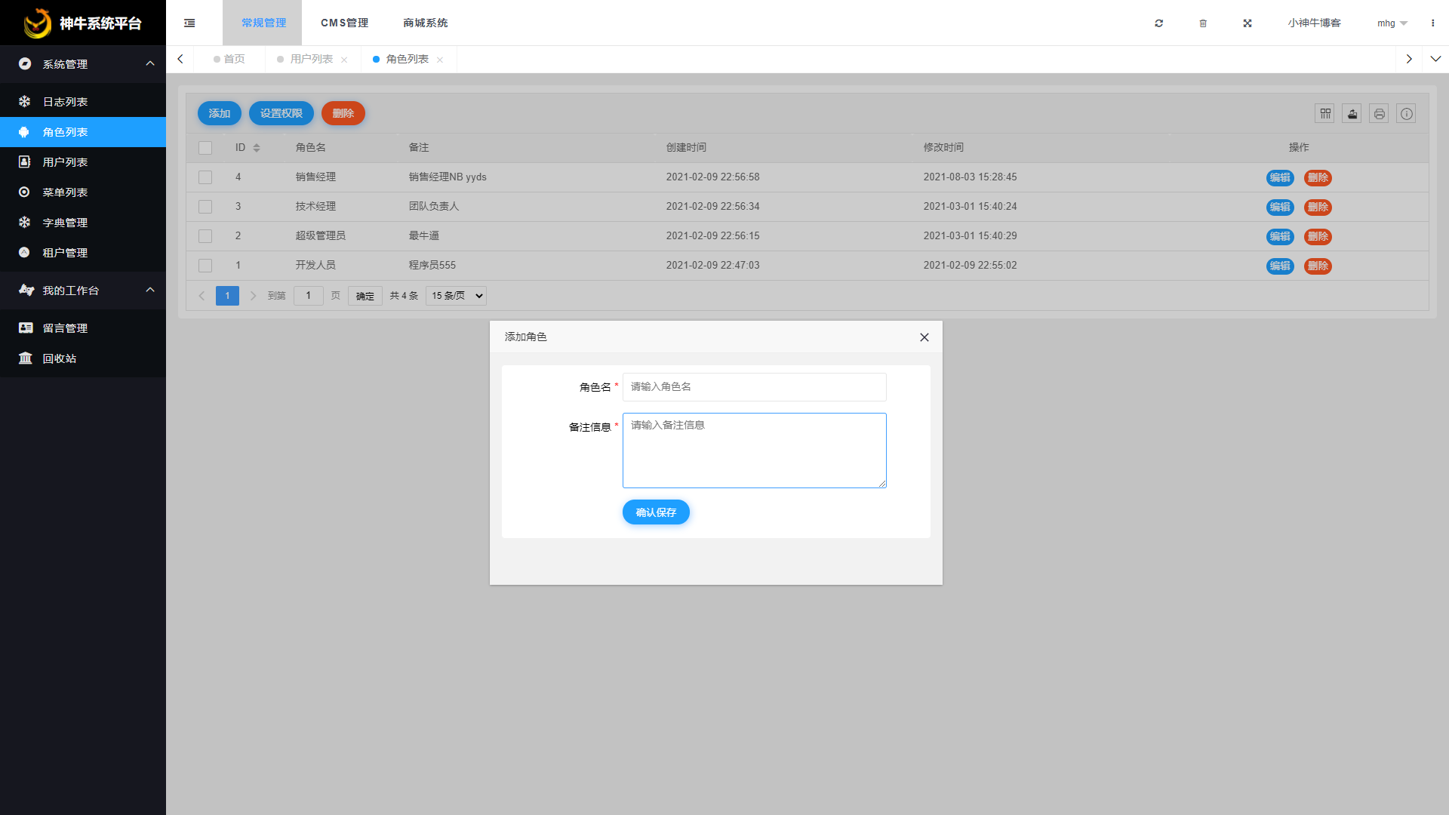
Task: Toggle the sidebar with the hamburger icon
Action: click(189, 23)
